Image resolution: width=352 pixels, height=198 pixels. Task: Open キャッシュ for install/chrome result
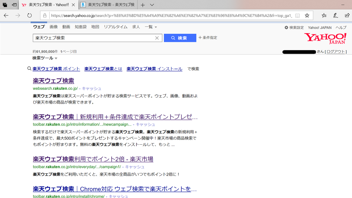(x=119, y=196)
